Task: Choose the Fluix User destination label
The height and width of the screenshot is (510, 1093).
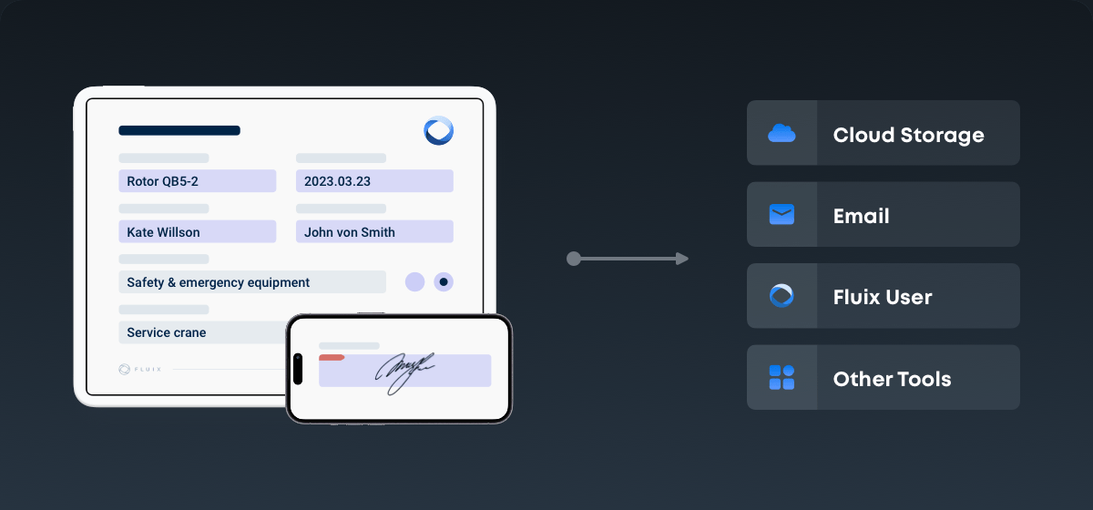Action: coord(882,297)
